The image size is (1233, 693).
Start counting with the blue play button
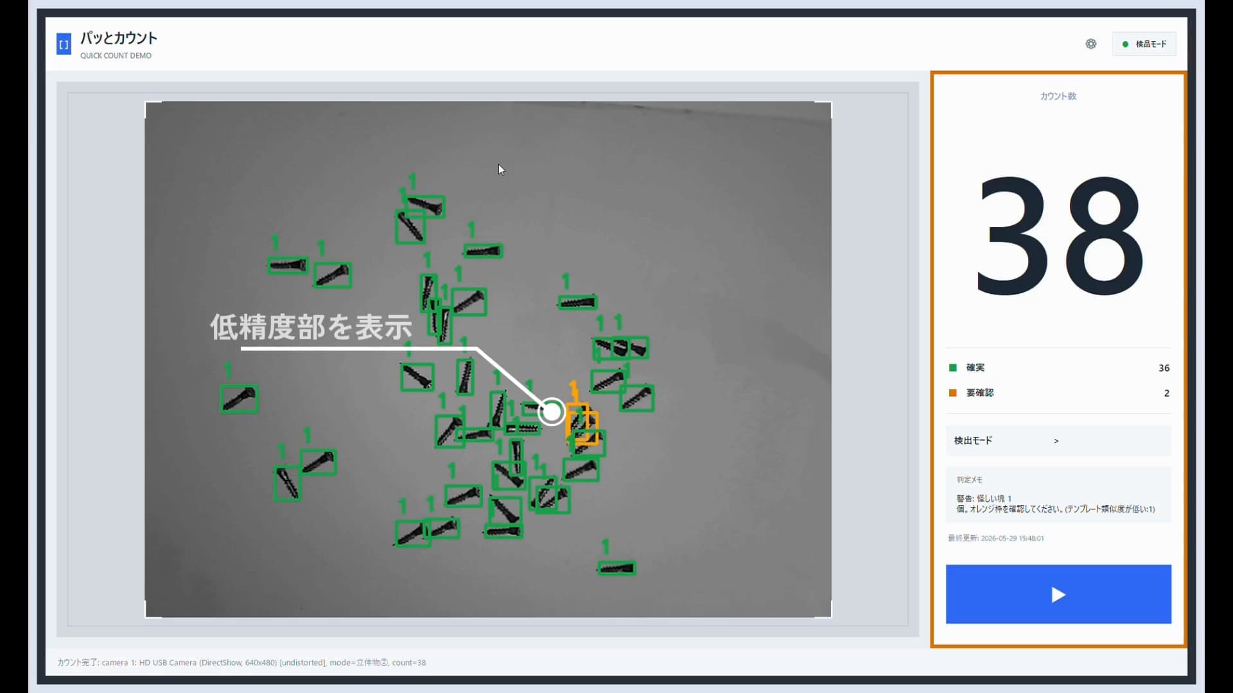click(1058, 594)
